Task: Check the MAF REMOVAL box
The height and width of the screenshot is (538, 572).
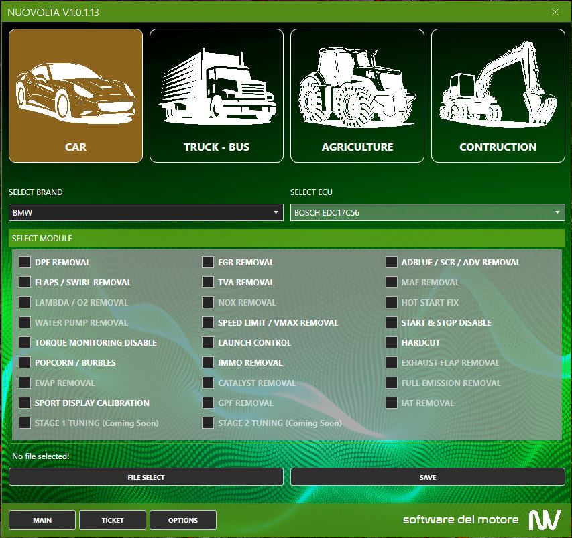Action: point(392,282)
